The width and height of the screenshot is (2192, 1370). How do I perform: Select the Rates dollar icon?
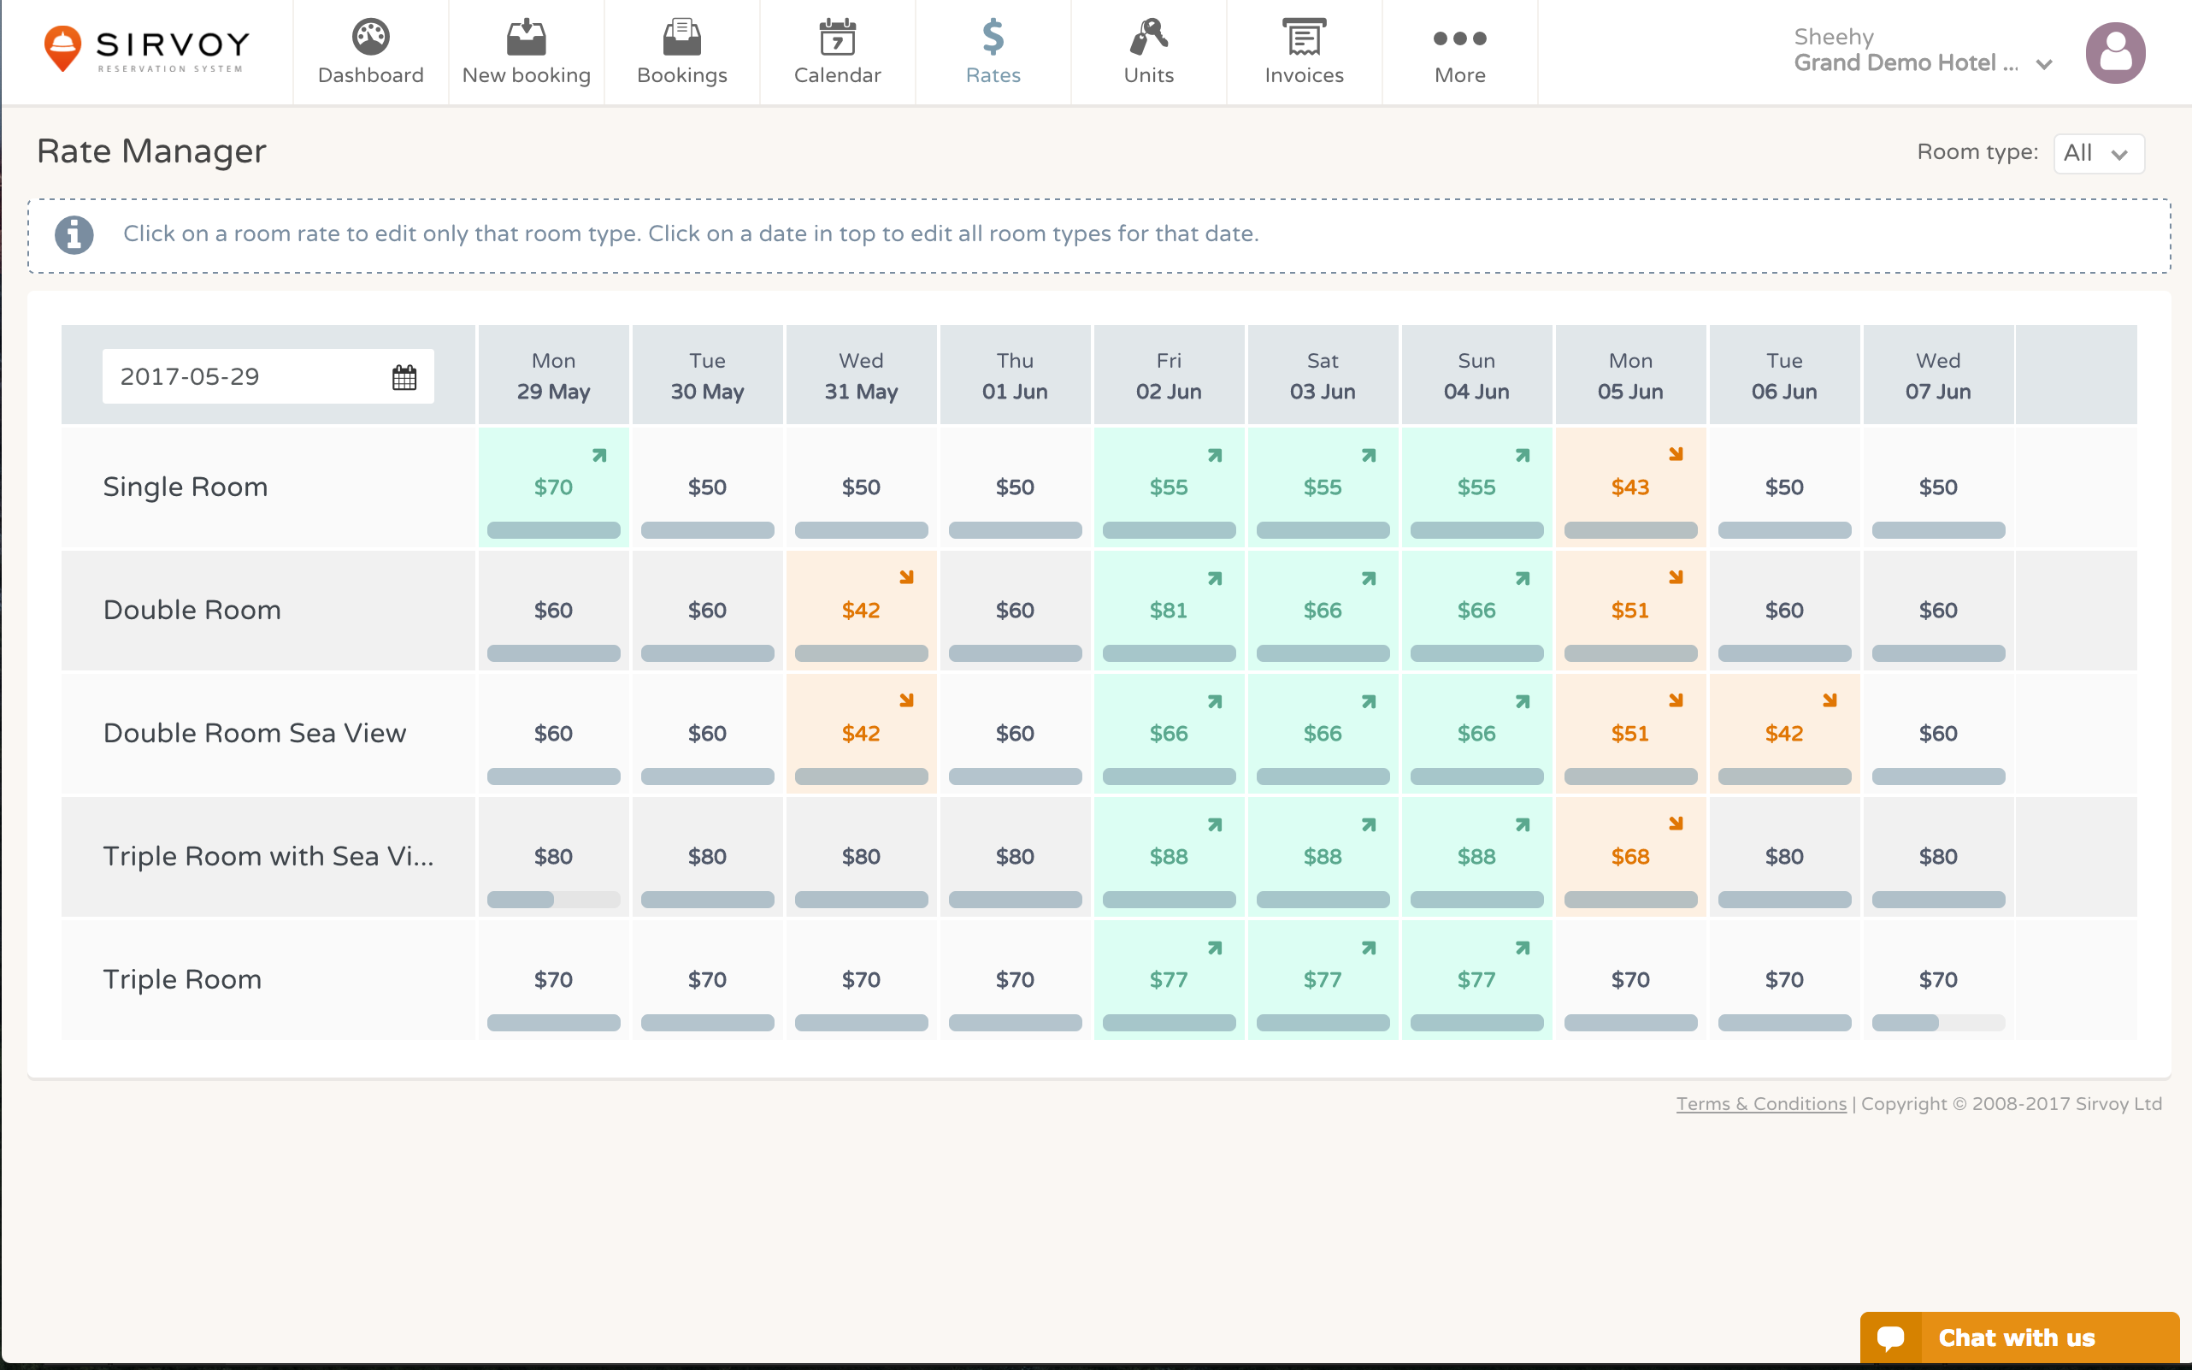tap(993, 38)
